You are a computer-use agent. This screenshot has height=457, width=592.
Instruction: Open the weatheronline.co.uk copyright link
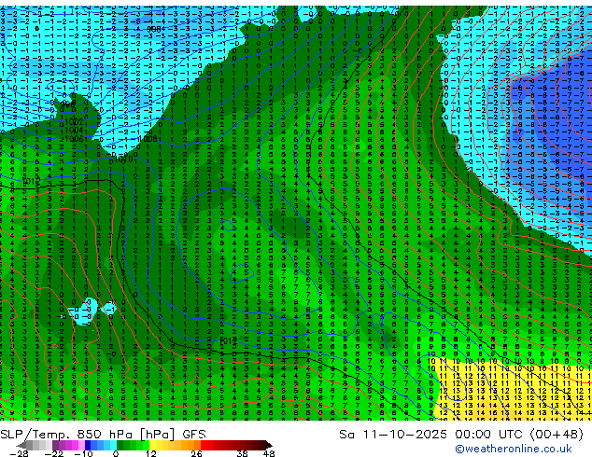tap(513, 449)
